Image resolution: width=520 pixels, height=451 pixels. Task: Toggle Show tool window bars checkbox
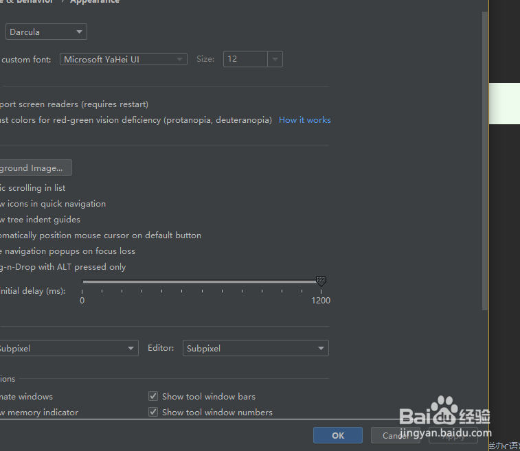click(x=153, y=396)
